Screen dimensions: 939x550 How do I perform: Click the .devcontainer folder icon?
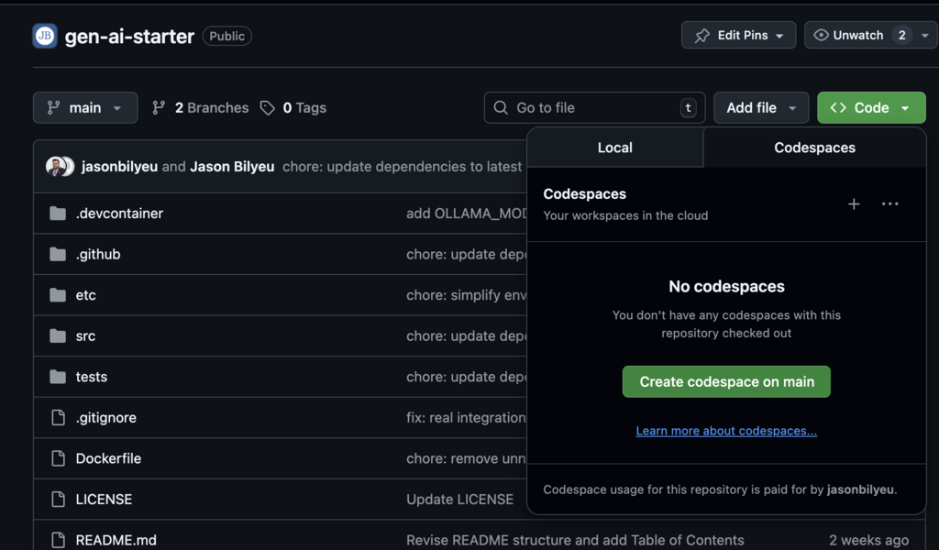[58, 214]
